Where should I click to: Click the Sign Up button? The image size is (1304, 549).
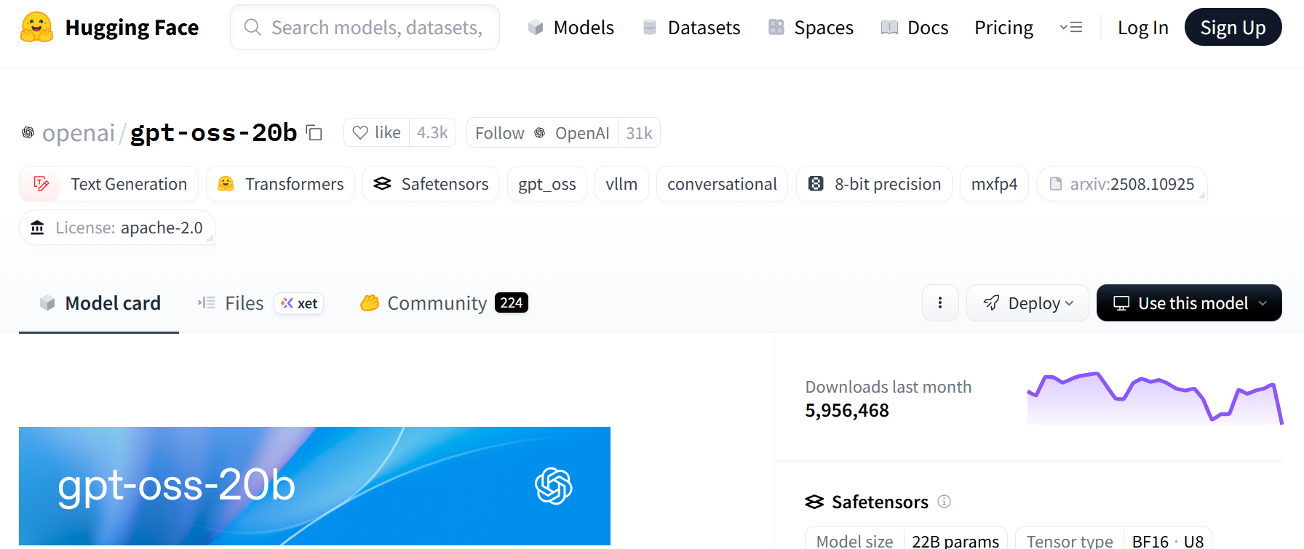click(1233, 27)
